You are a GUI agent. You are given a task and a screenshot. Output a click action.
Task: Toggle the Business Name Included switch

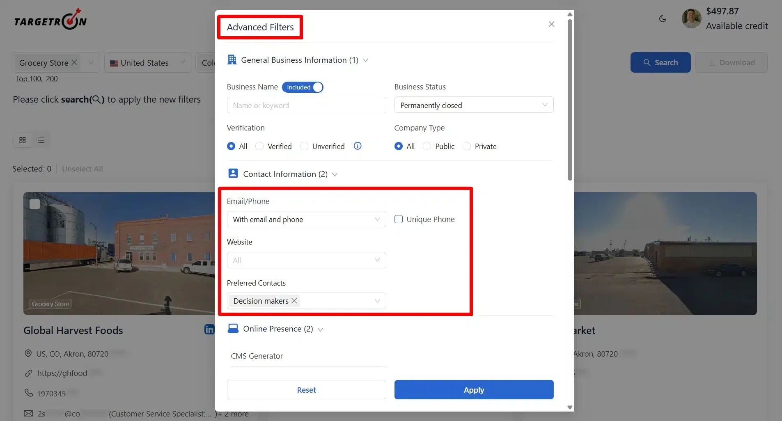pyautogui.click(x=303, y=87)
